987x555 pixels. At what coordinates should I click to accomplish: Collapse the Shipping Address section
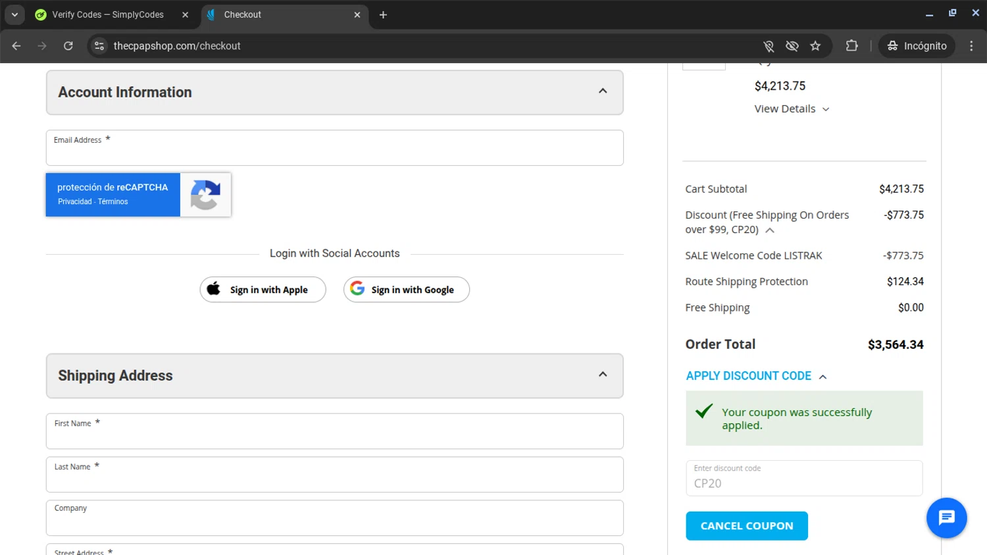click(x=602, y=375)
